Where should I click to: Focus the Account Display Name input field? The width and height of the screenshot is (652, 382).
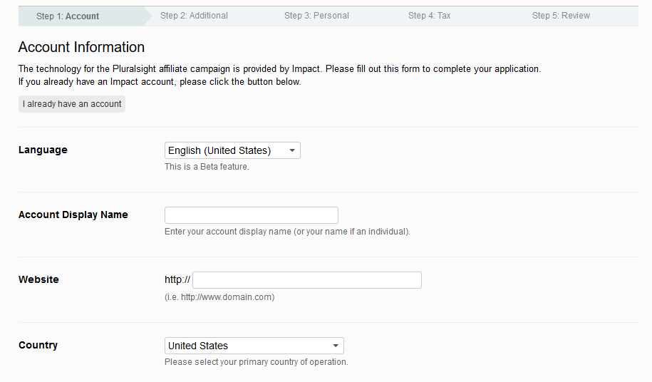(251, 215)
